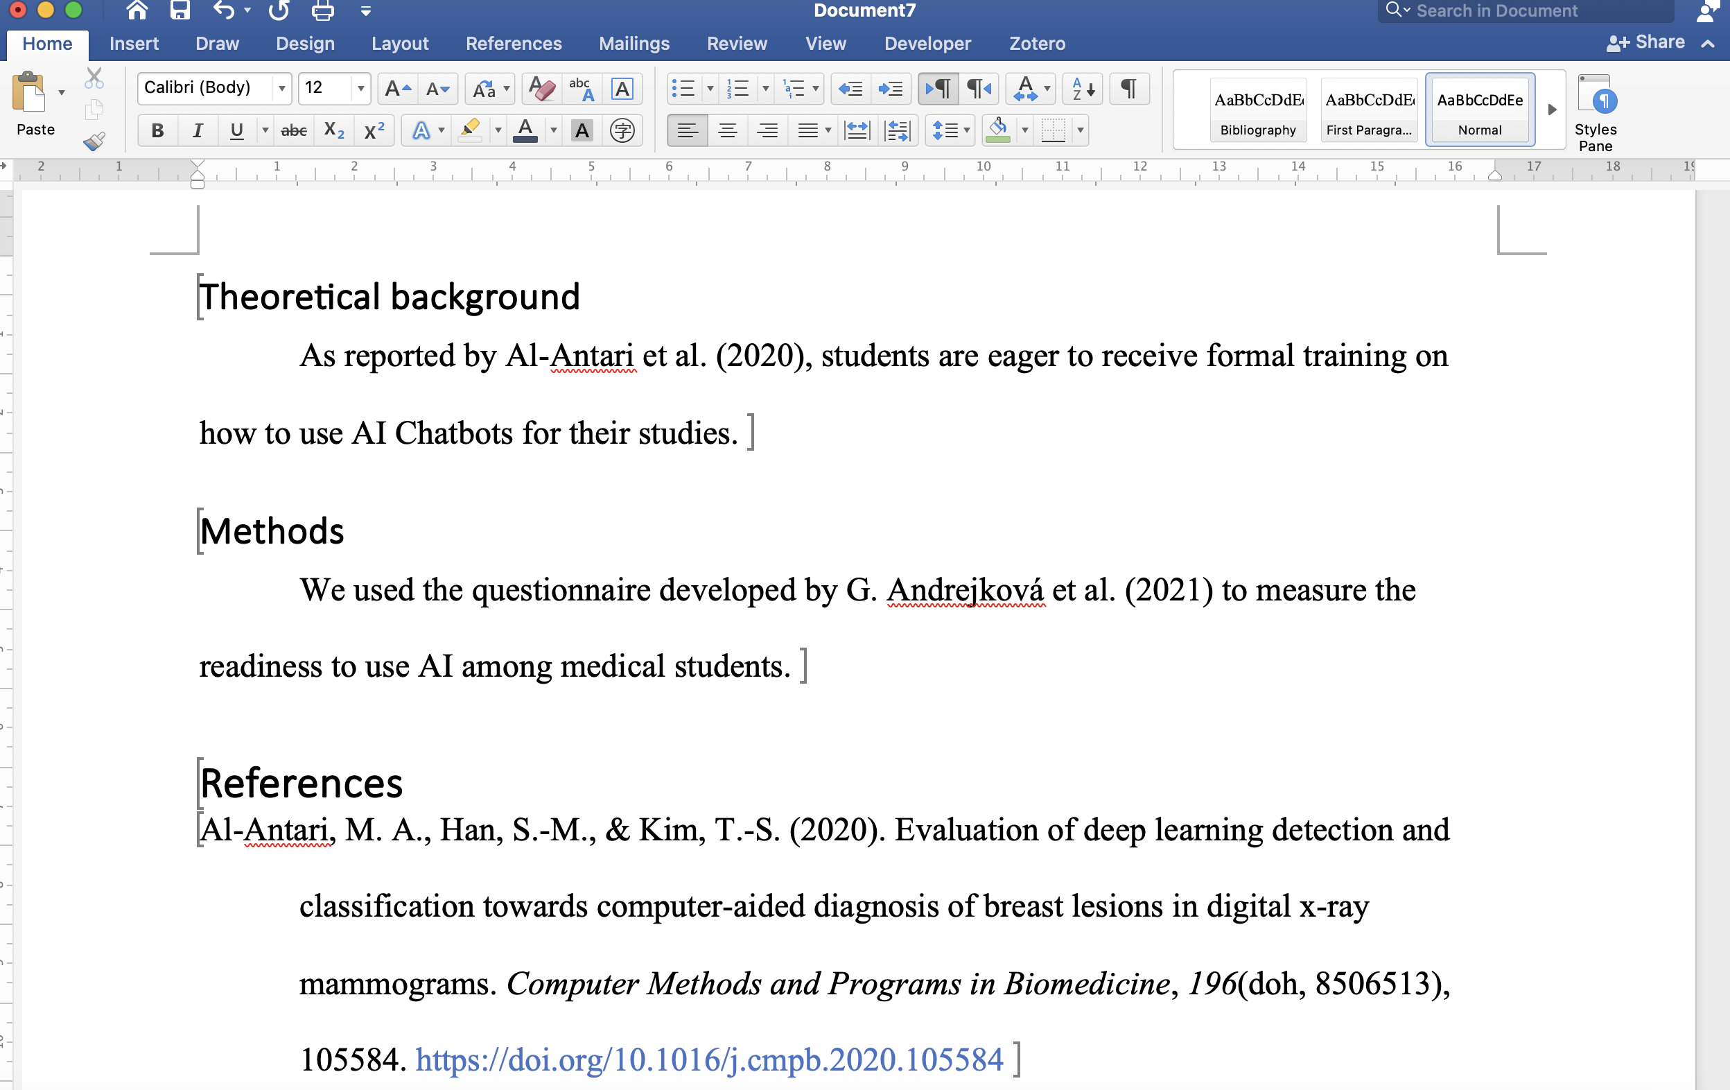Clear all formatting
This screenshot has height=1090, width=1730.
541,88
